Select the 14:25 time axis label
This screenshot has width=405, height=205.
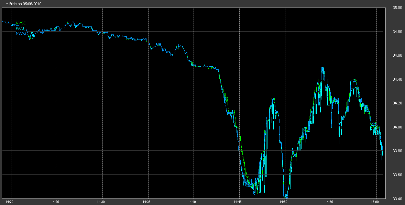(55, 202)
